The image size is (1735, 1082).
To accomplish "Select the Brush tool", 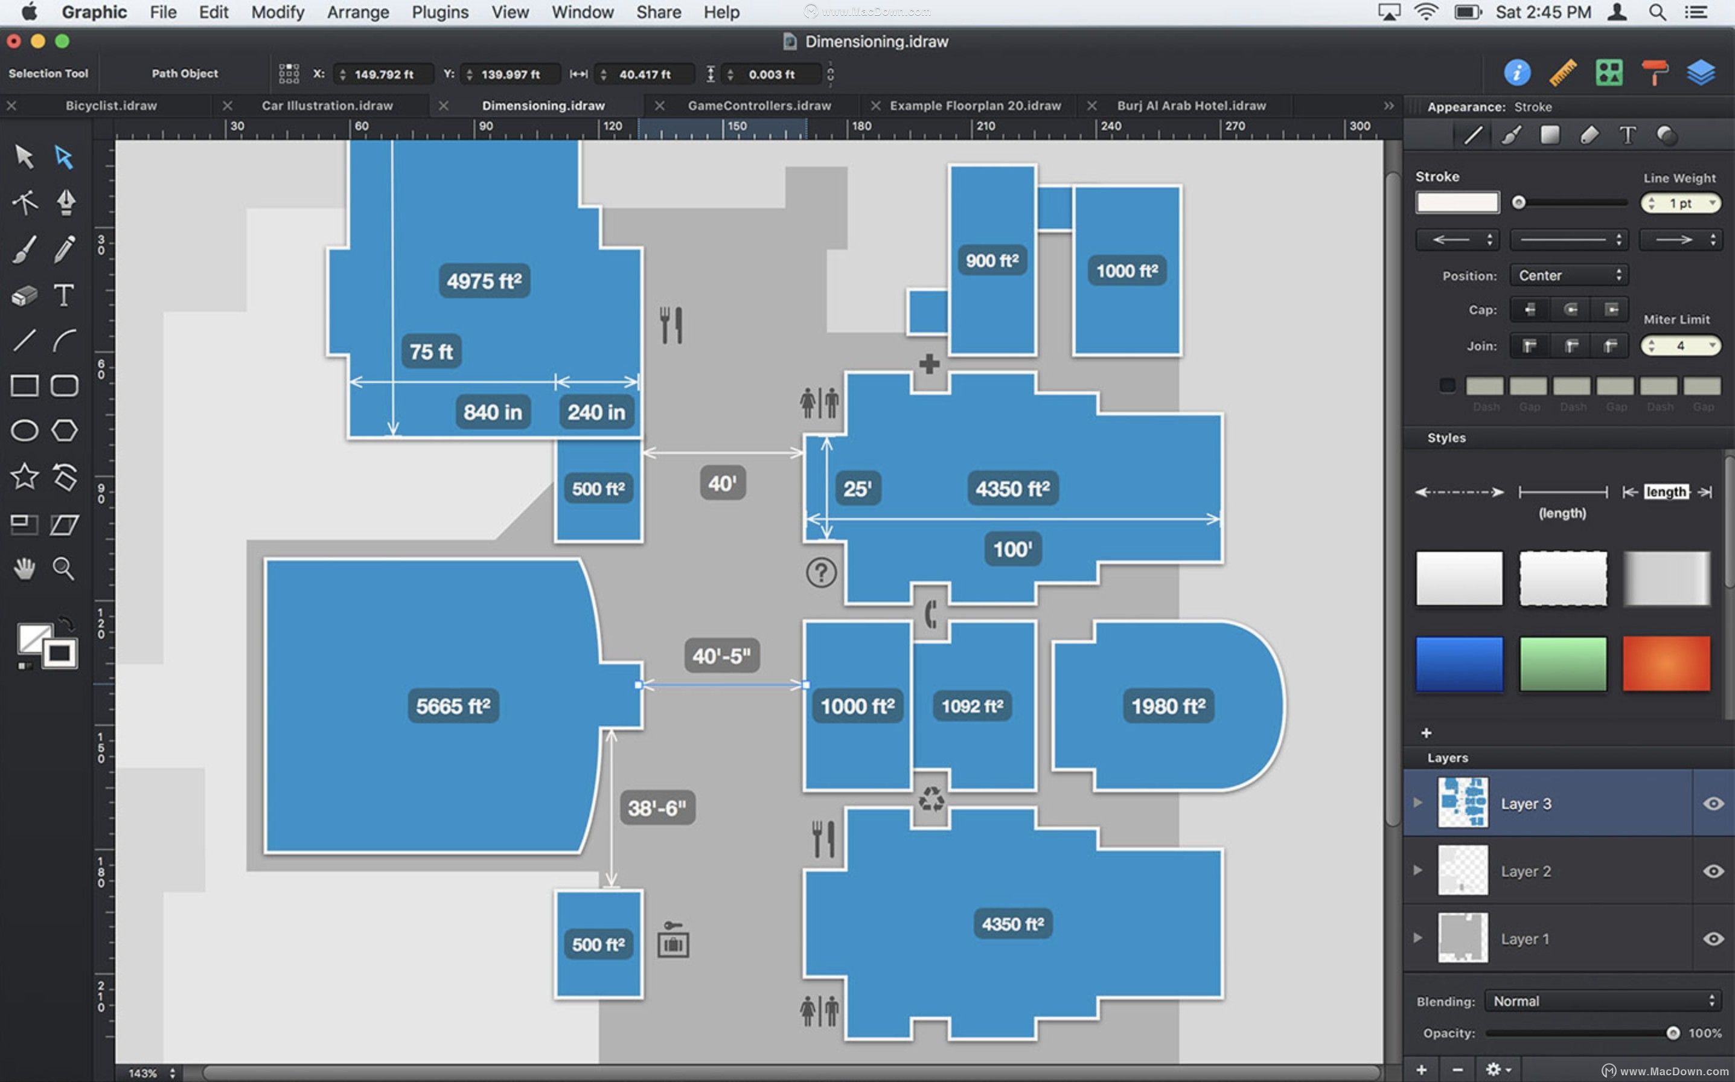I will click(x=24, y=250).
